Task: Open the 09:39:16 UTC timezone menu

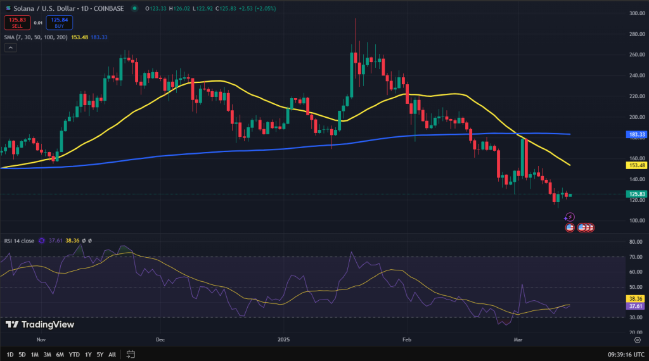Action: point(626,355)
